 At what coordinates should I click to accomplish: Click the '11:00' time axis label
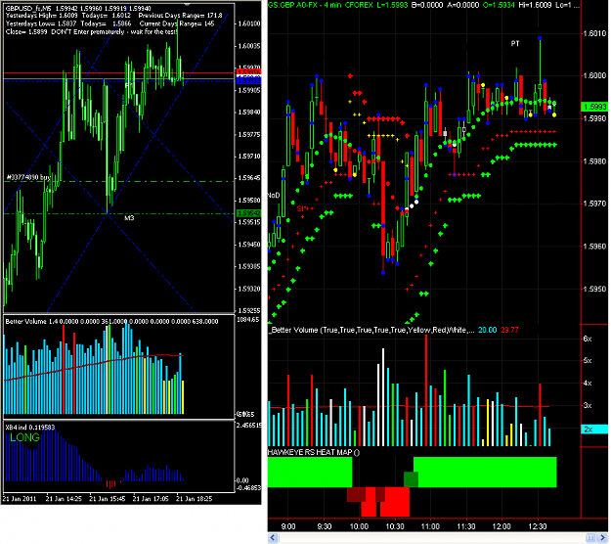[430, 526]
